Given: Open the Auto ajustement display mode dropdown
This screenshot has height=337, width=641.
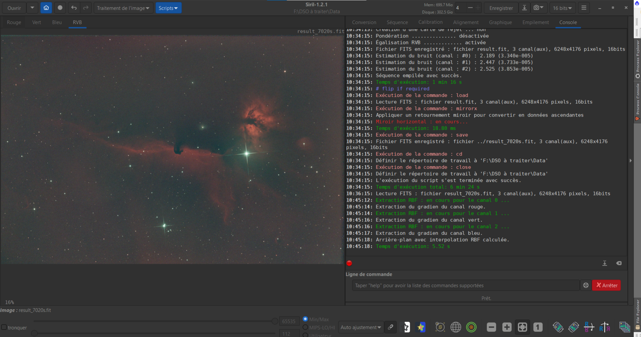Looking at the screenshot, I should click(x=361, y=327).
